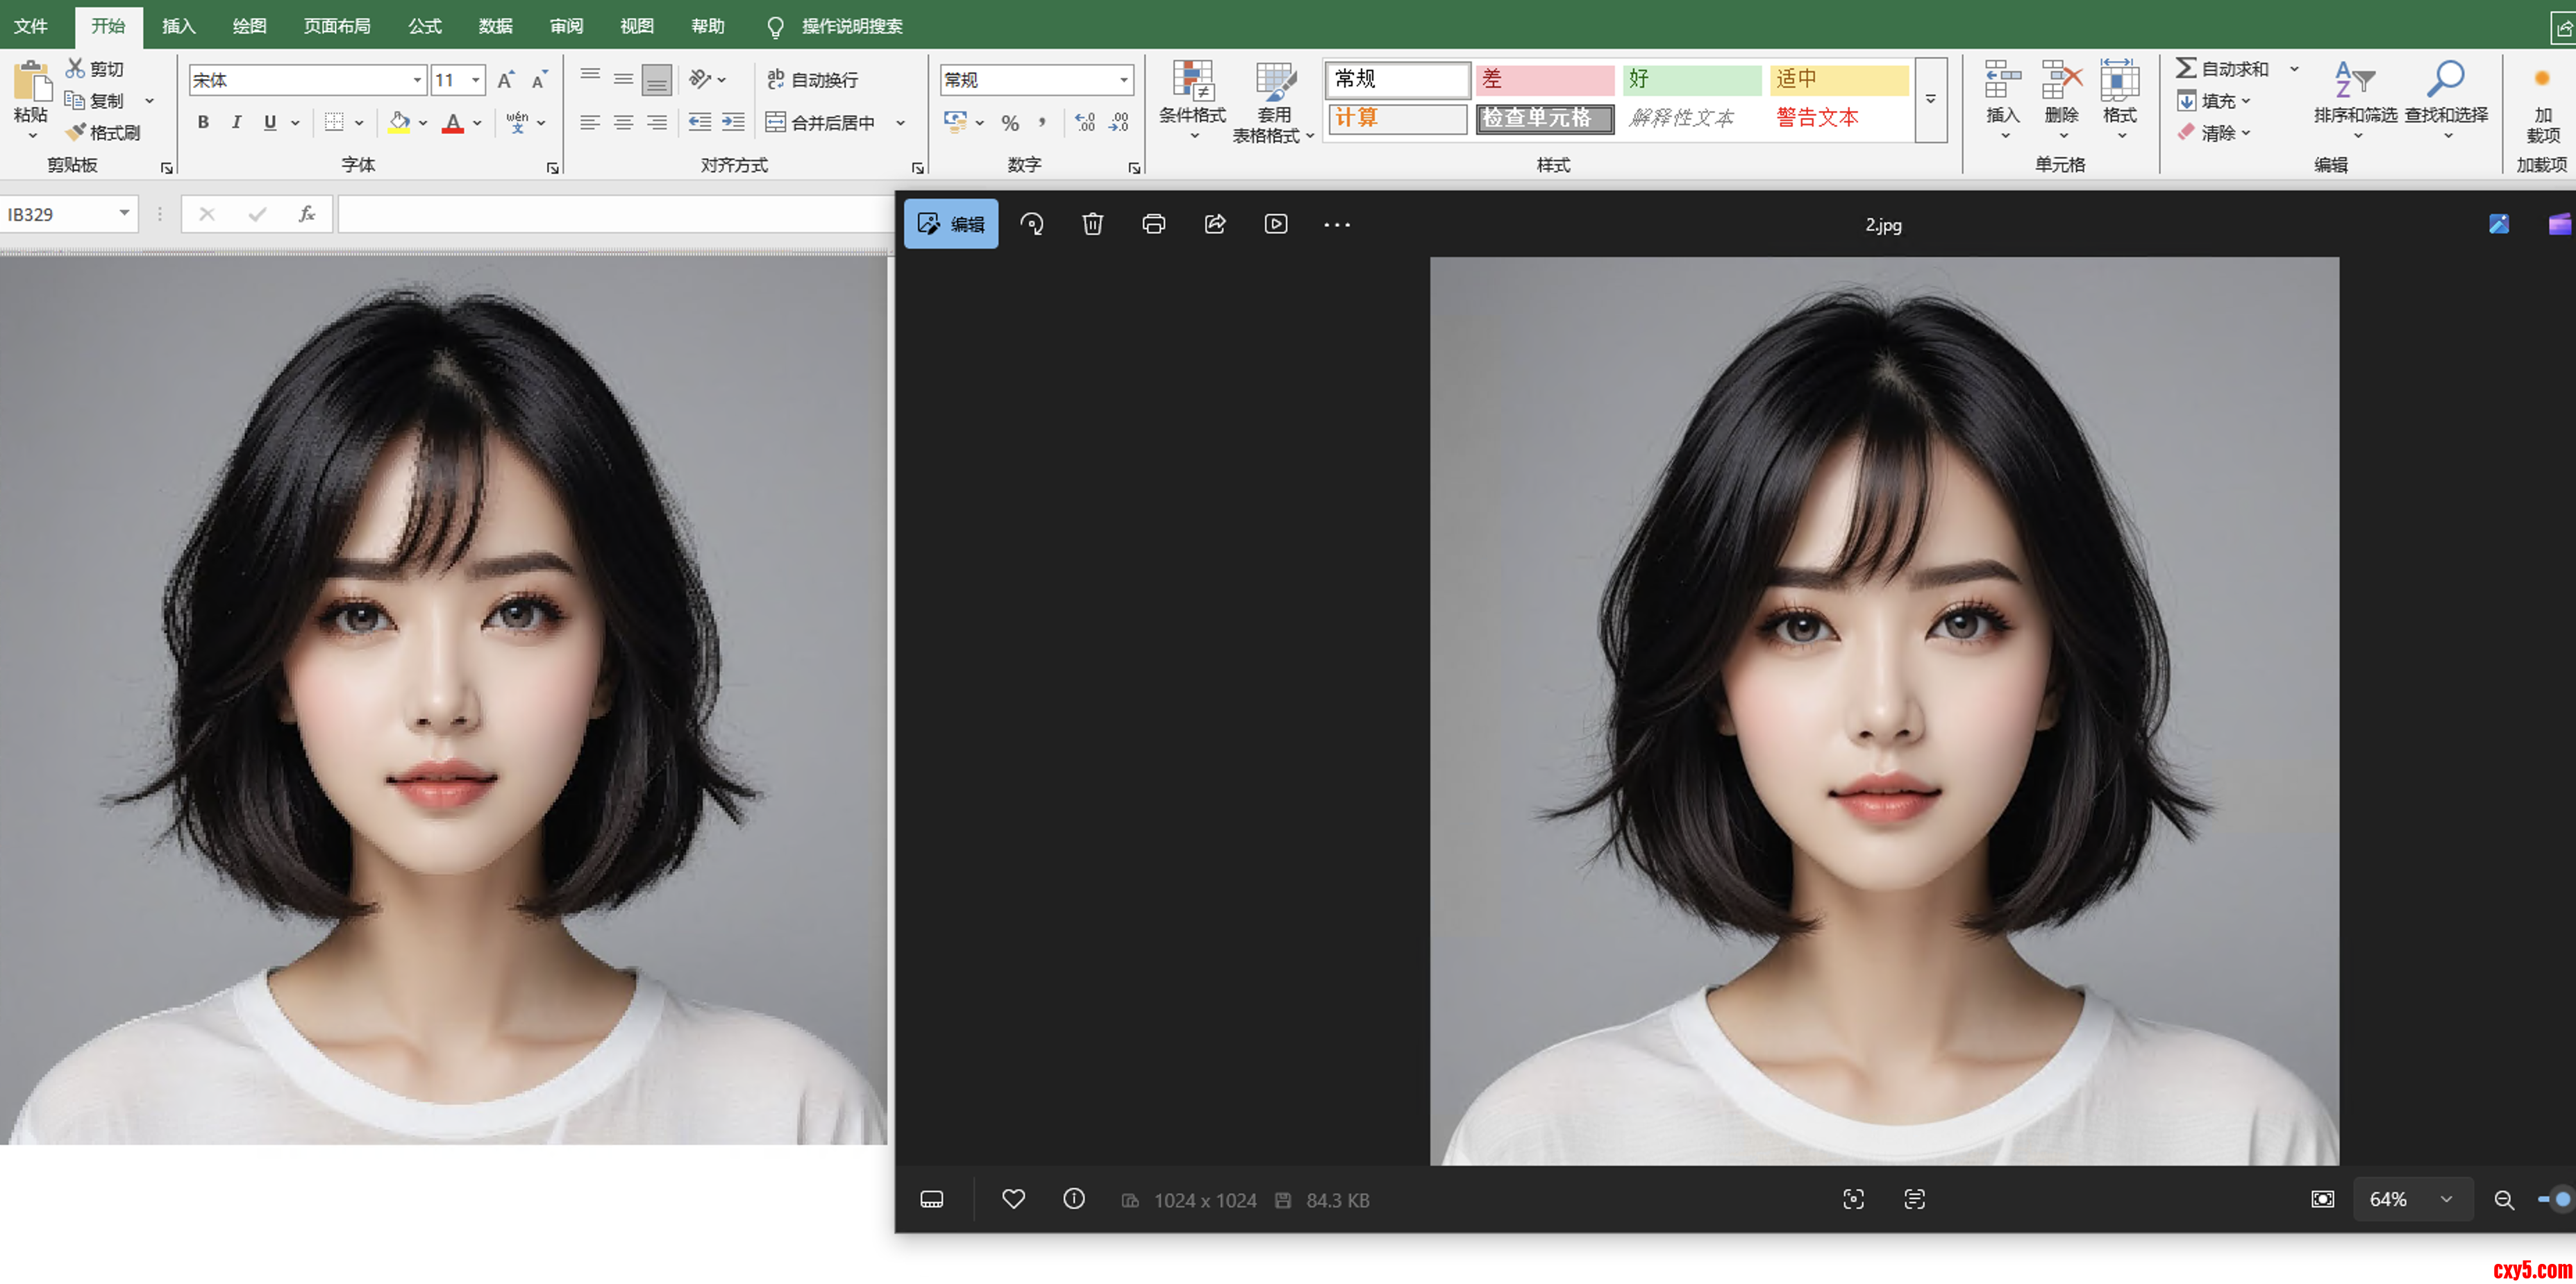Click the 编辑 edit button in photo viewer

click(950, 223)
